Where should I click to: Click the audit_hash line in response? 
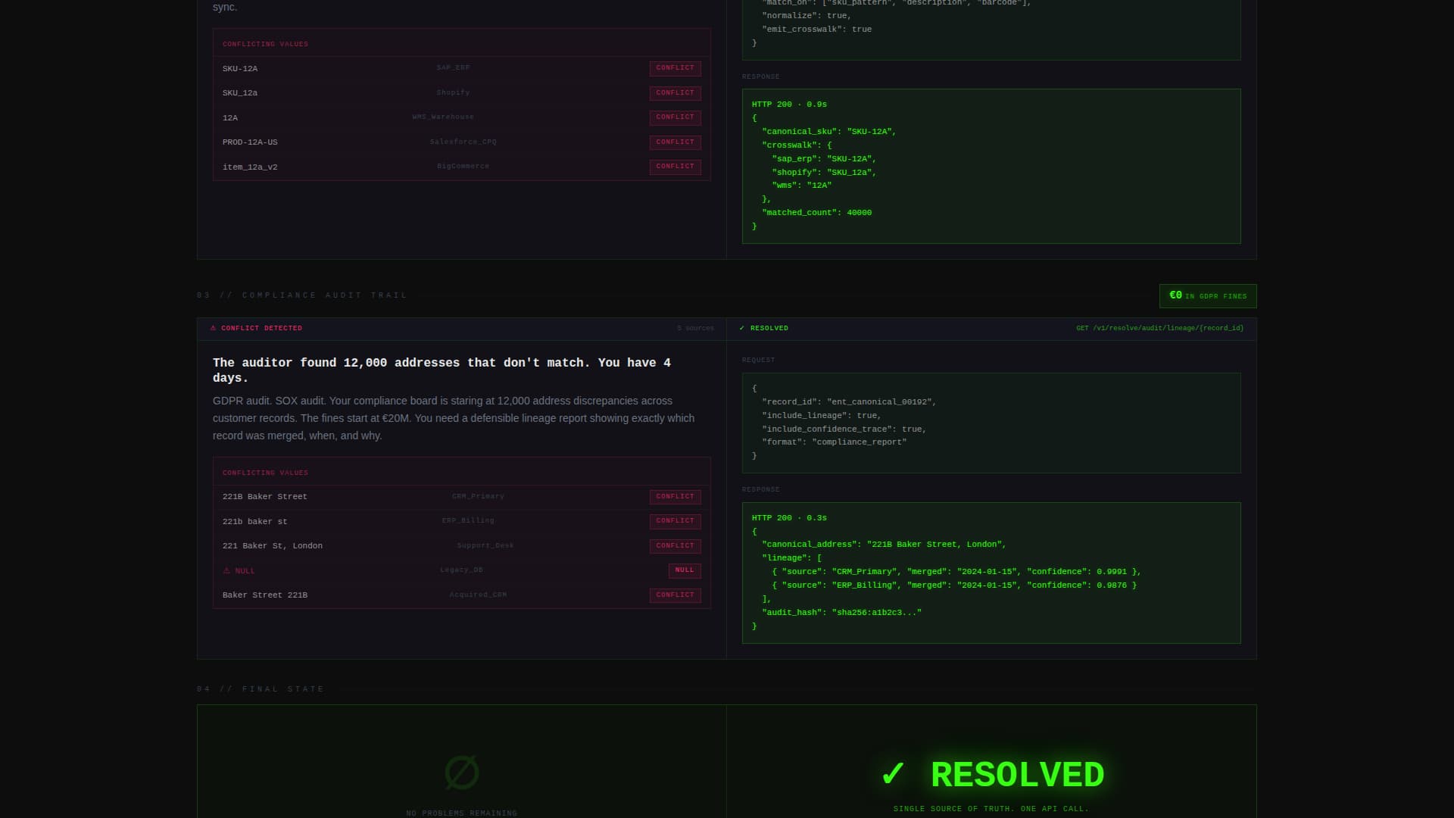[x=841, y=613]
